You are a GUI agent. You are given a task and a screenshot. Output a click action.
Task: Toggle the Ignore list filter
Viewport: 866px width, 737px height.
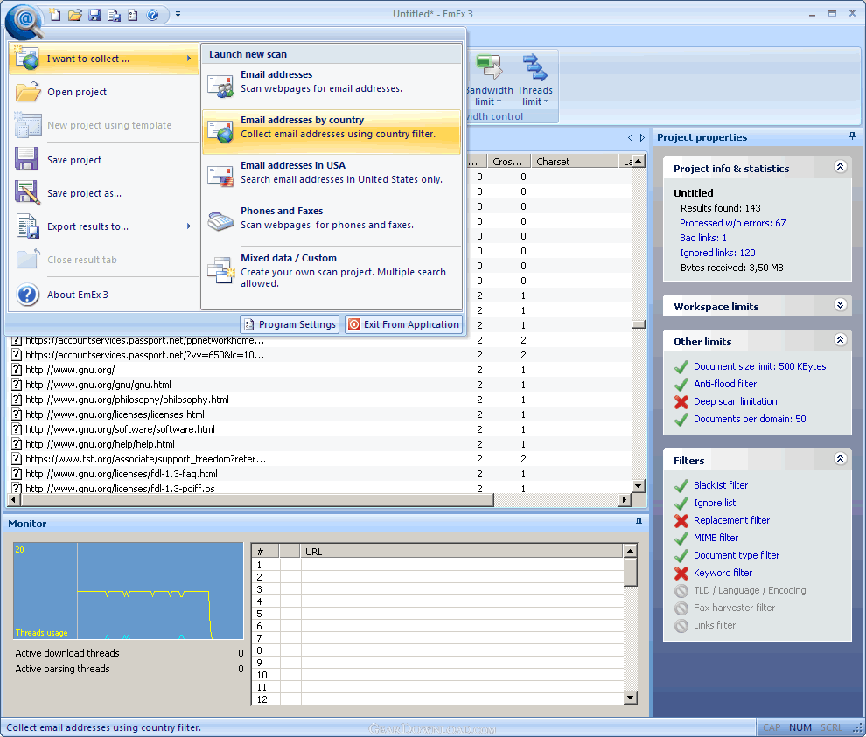(x=715, y=503)
